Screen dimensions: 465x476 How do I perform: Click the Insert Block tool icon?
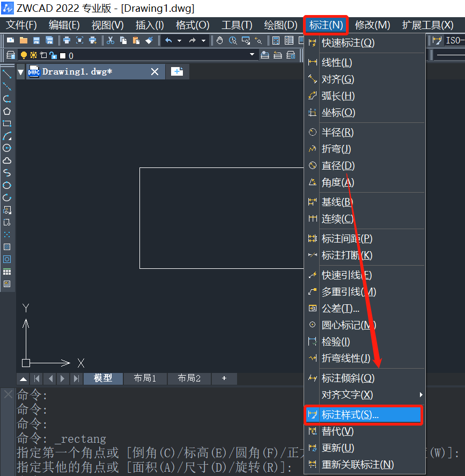[x=7, y=210]
